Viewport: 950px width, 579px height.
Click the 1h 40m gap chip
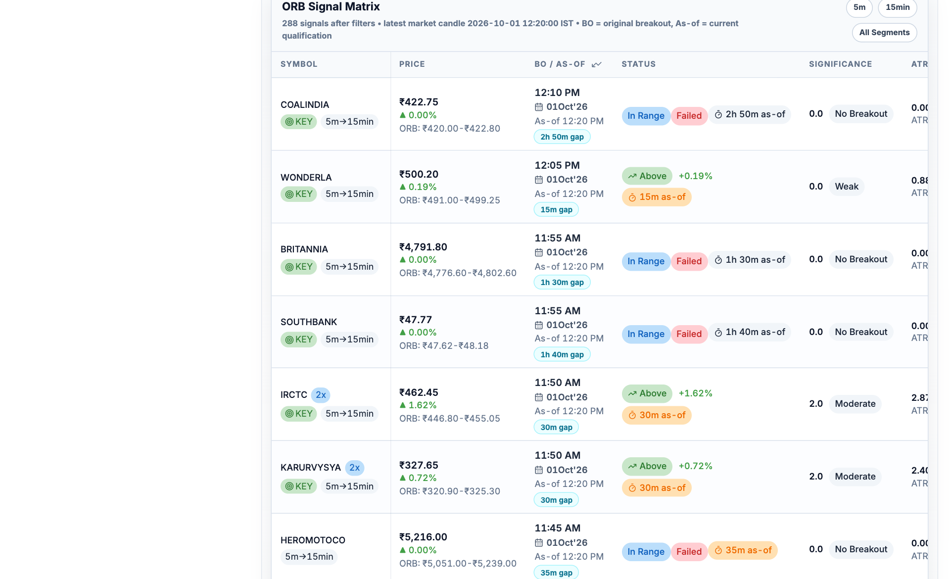(562, 355)
